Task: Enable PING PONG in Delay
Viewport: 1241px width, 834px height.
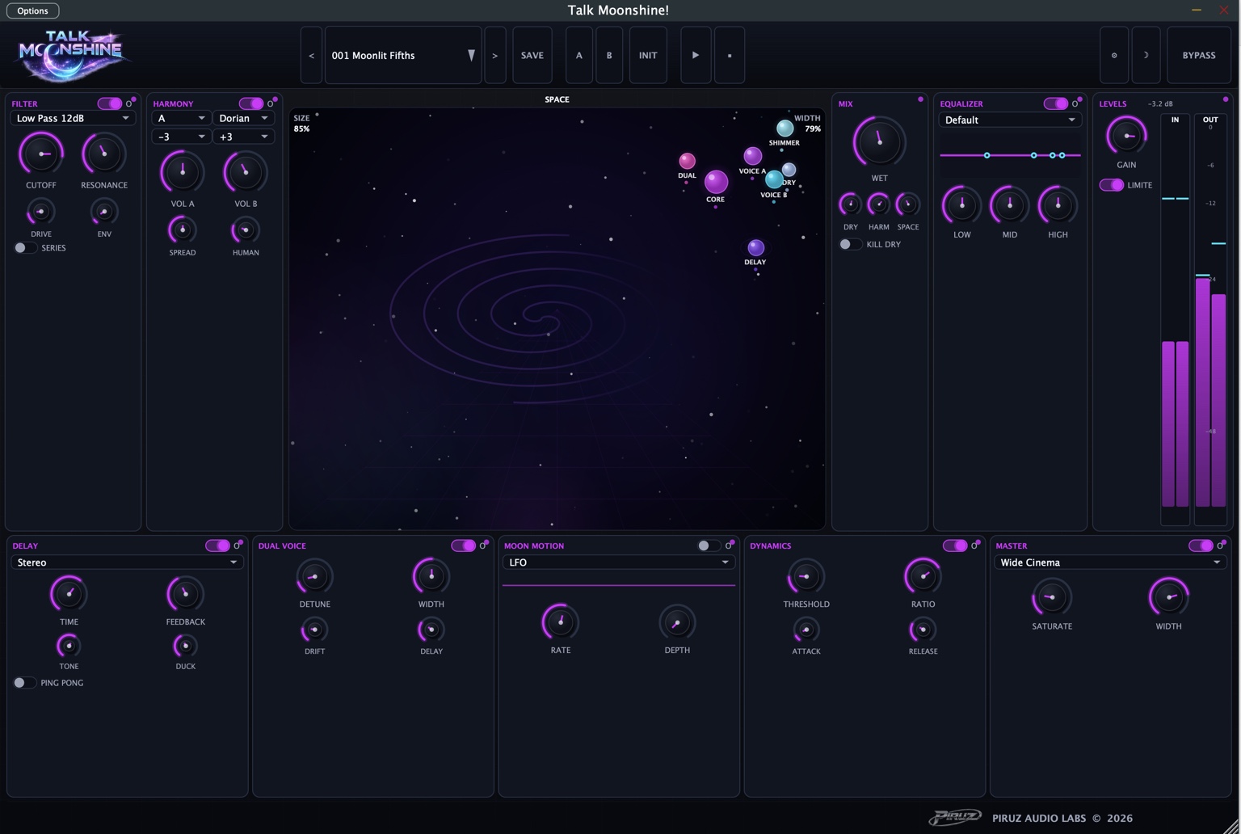Action: click(x=24, y=683)
